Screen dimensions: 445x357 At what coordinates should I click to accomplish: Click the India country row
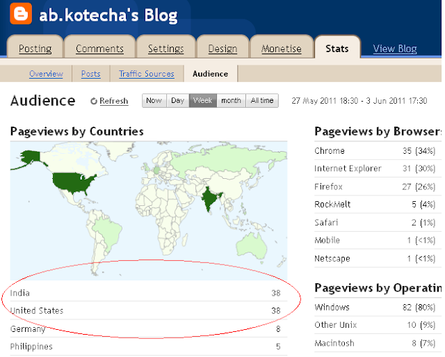(149, 293)
